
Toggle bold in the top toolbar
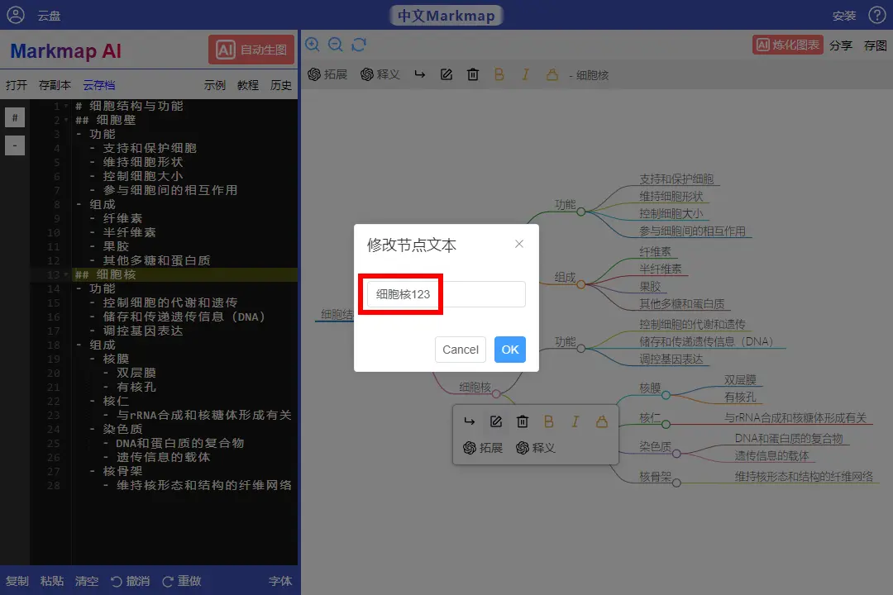(x=499, y=74)
